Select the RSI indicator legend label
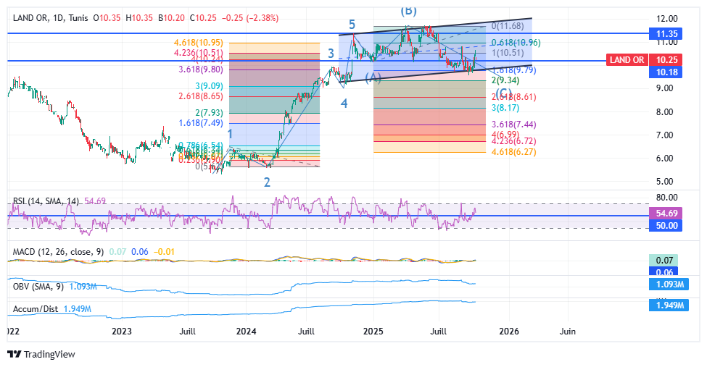Screen dimensions: 707x367 pos(46,201)
